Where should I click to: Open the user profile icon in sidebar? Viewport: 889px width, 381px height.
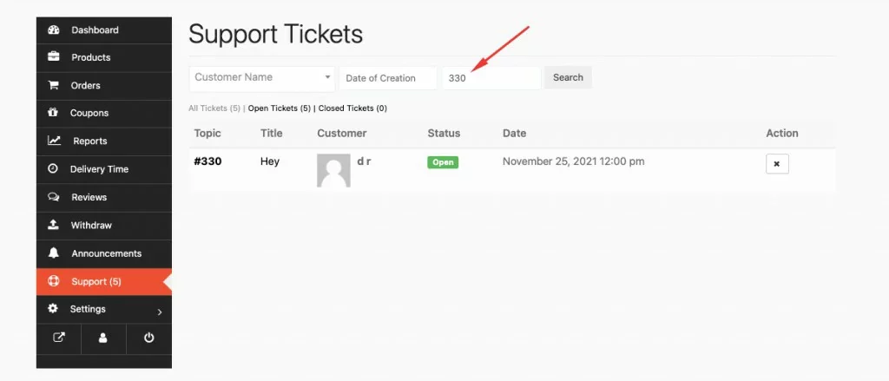[103, 338]
